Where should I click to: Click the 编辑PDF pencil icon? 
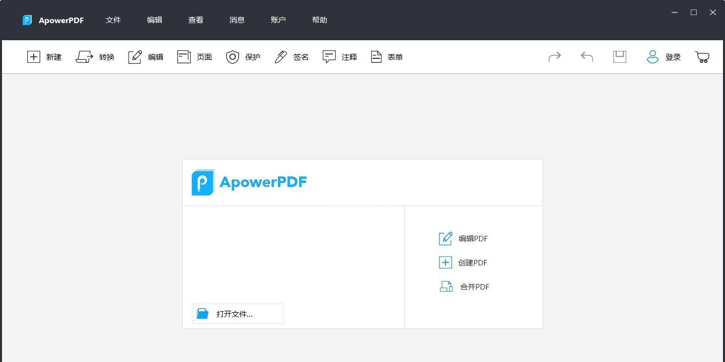click(x=446, y=238)
